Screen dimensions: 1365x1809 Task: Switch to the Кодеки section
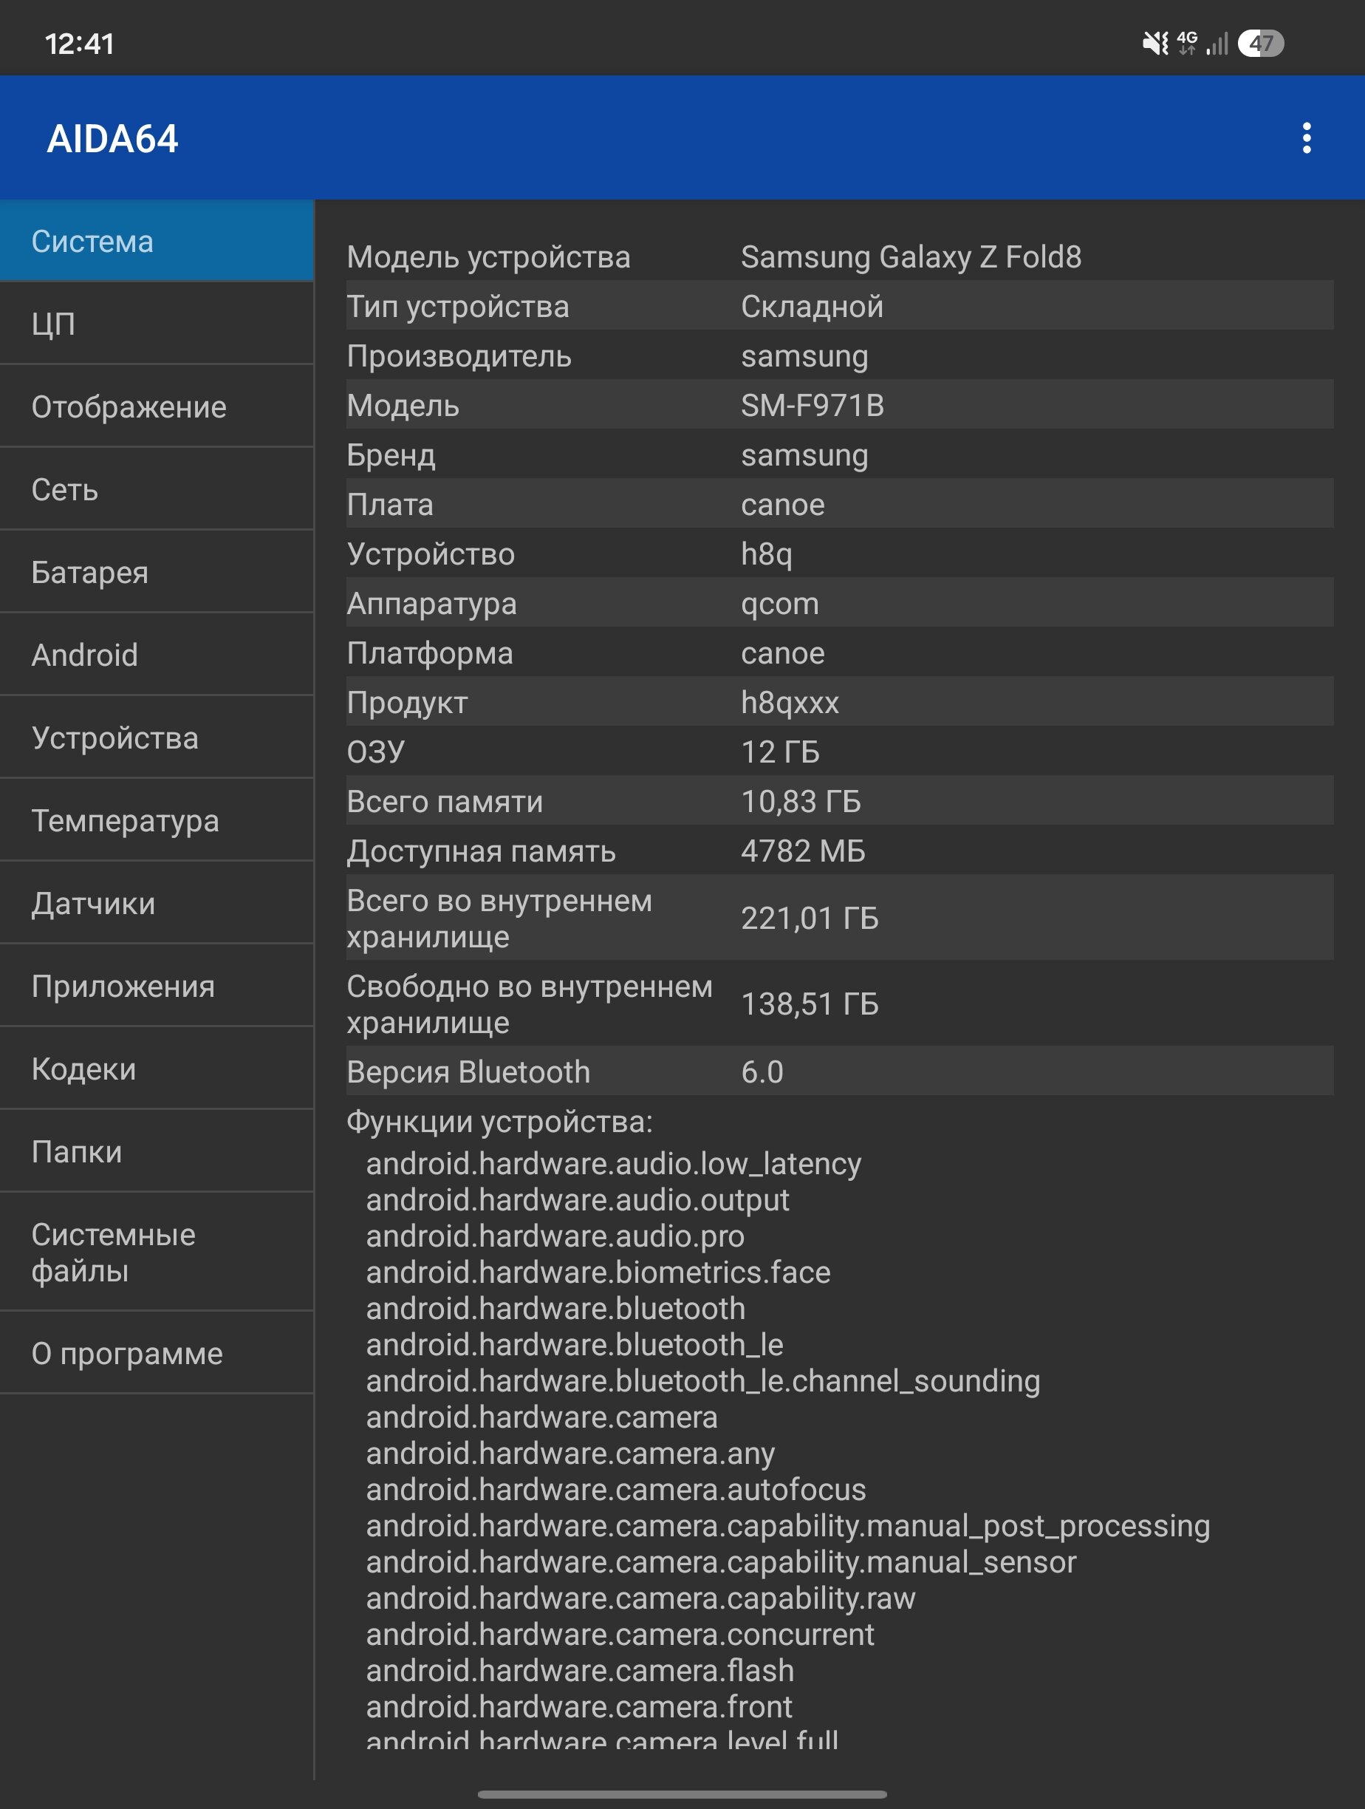[x=156, y=1068]
